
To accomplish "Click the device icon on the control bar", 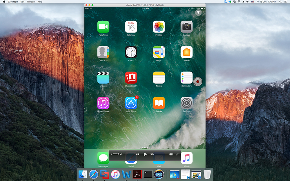I will pos(171,154).
